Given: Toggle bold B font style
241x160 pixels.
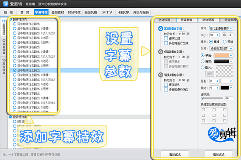Looking at the screenshot, I should (x=224, y=35).
